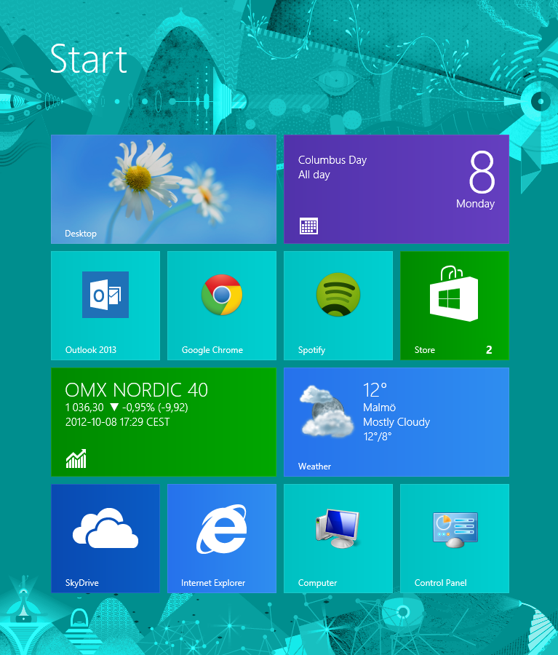Click the Spotify label
The image size is (558, 655).
(x=311, y=350)
